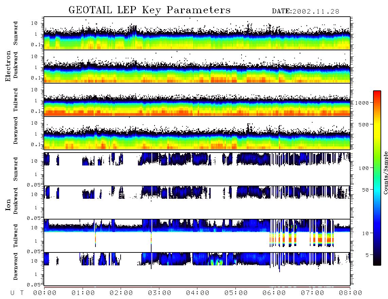Click the "100" color bar tick
The height and width of the screenshot is (299, 388).
364,168
